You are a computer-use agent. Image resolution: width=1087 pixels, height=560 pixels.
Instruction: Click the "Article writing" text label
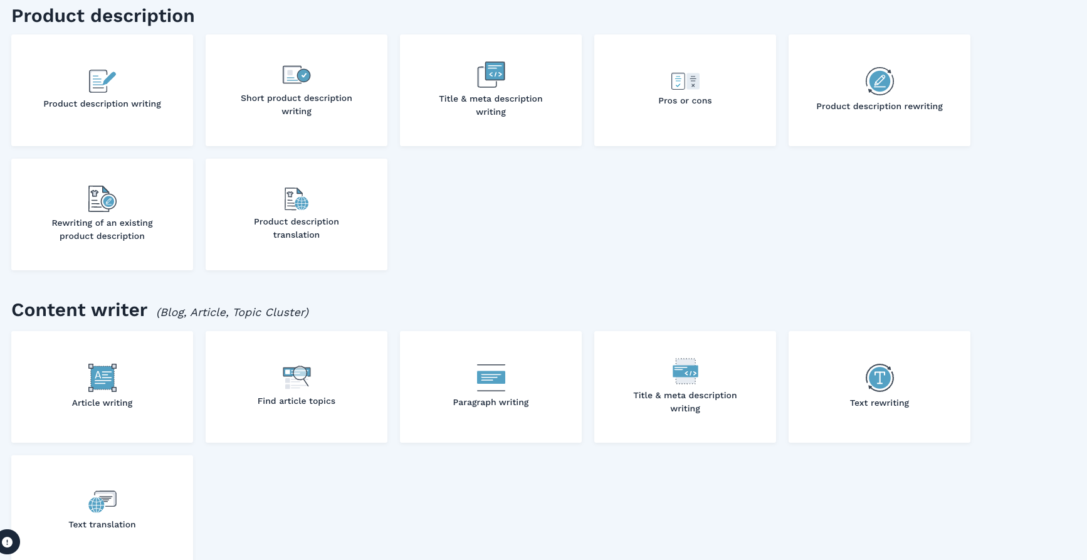102,403
